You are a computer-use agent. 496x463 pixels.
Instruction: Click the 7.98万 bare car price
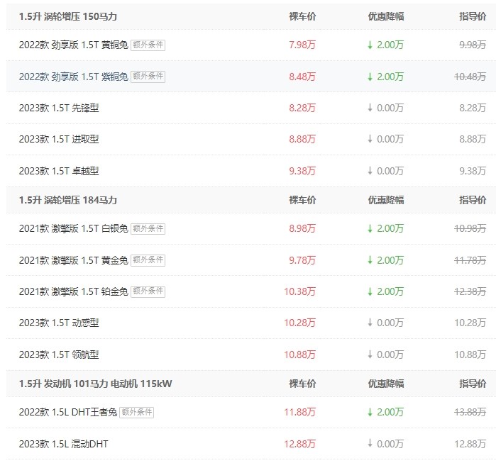click(302, 45)
